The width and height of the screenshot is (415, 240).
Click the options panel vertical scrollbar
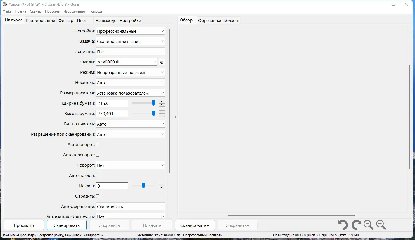coord(170,101)
